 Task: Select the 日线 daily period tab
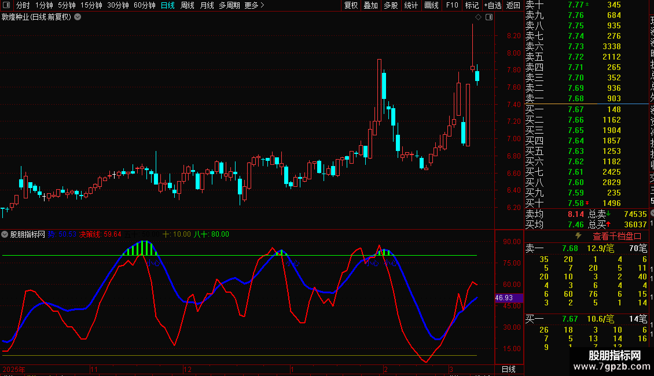point(168,5)
